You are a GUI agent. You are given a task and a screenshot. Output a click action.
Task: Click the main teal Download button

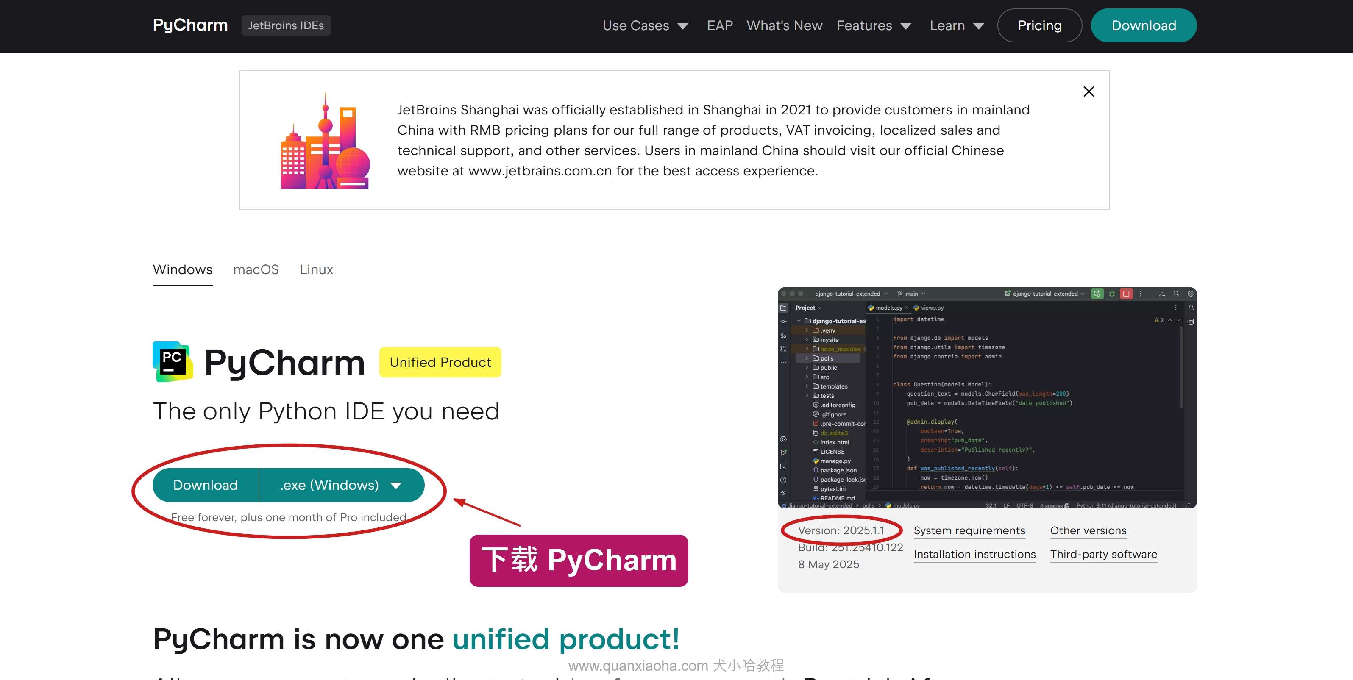[x=205, y=485]
